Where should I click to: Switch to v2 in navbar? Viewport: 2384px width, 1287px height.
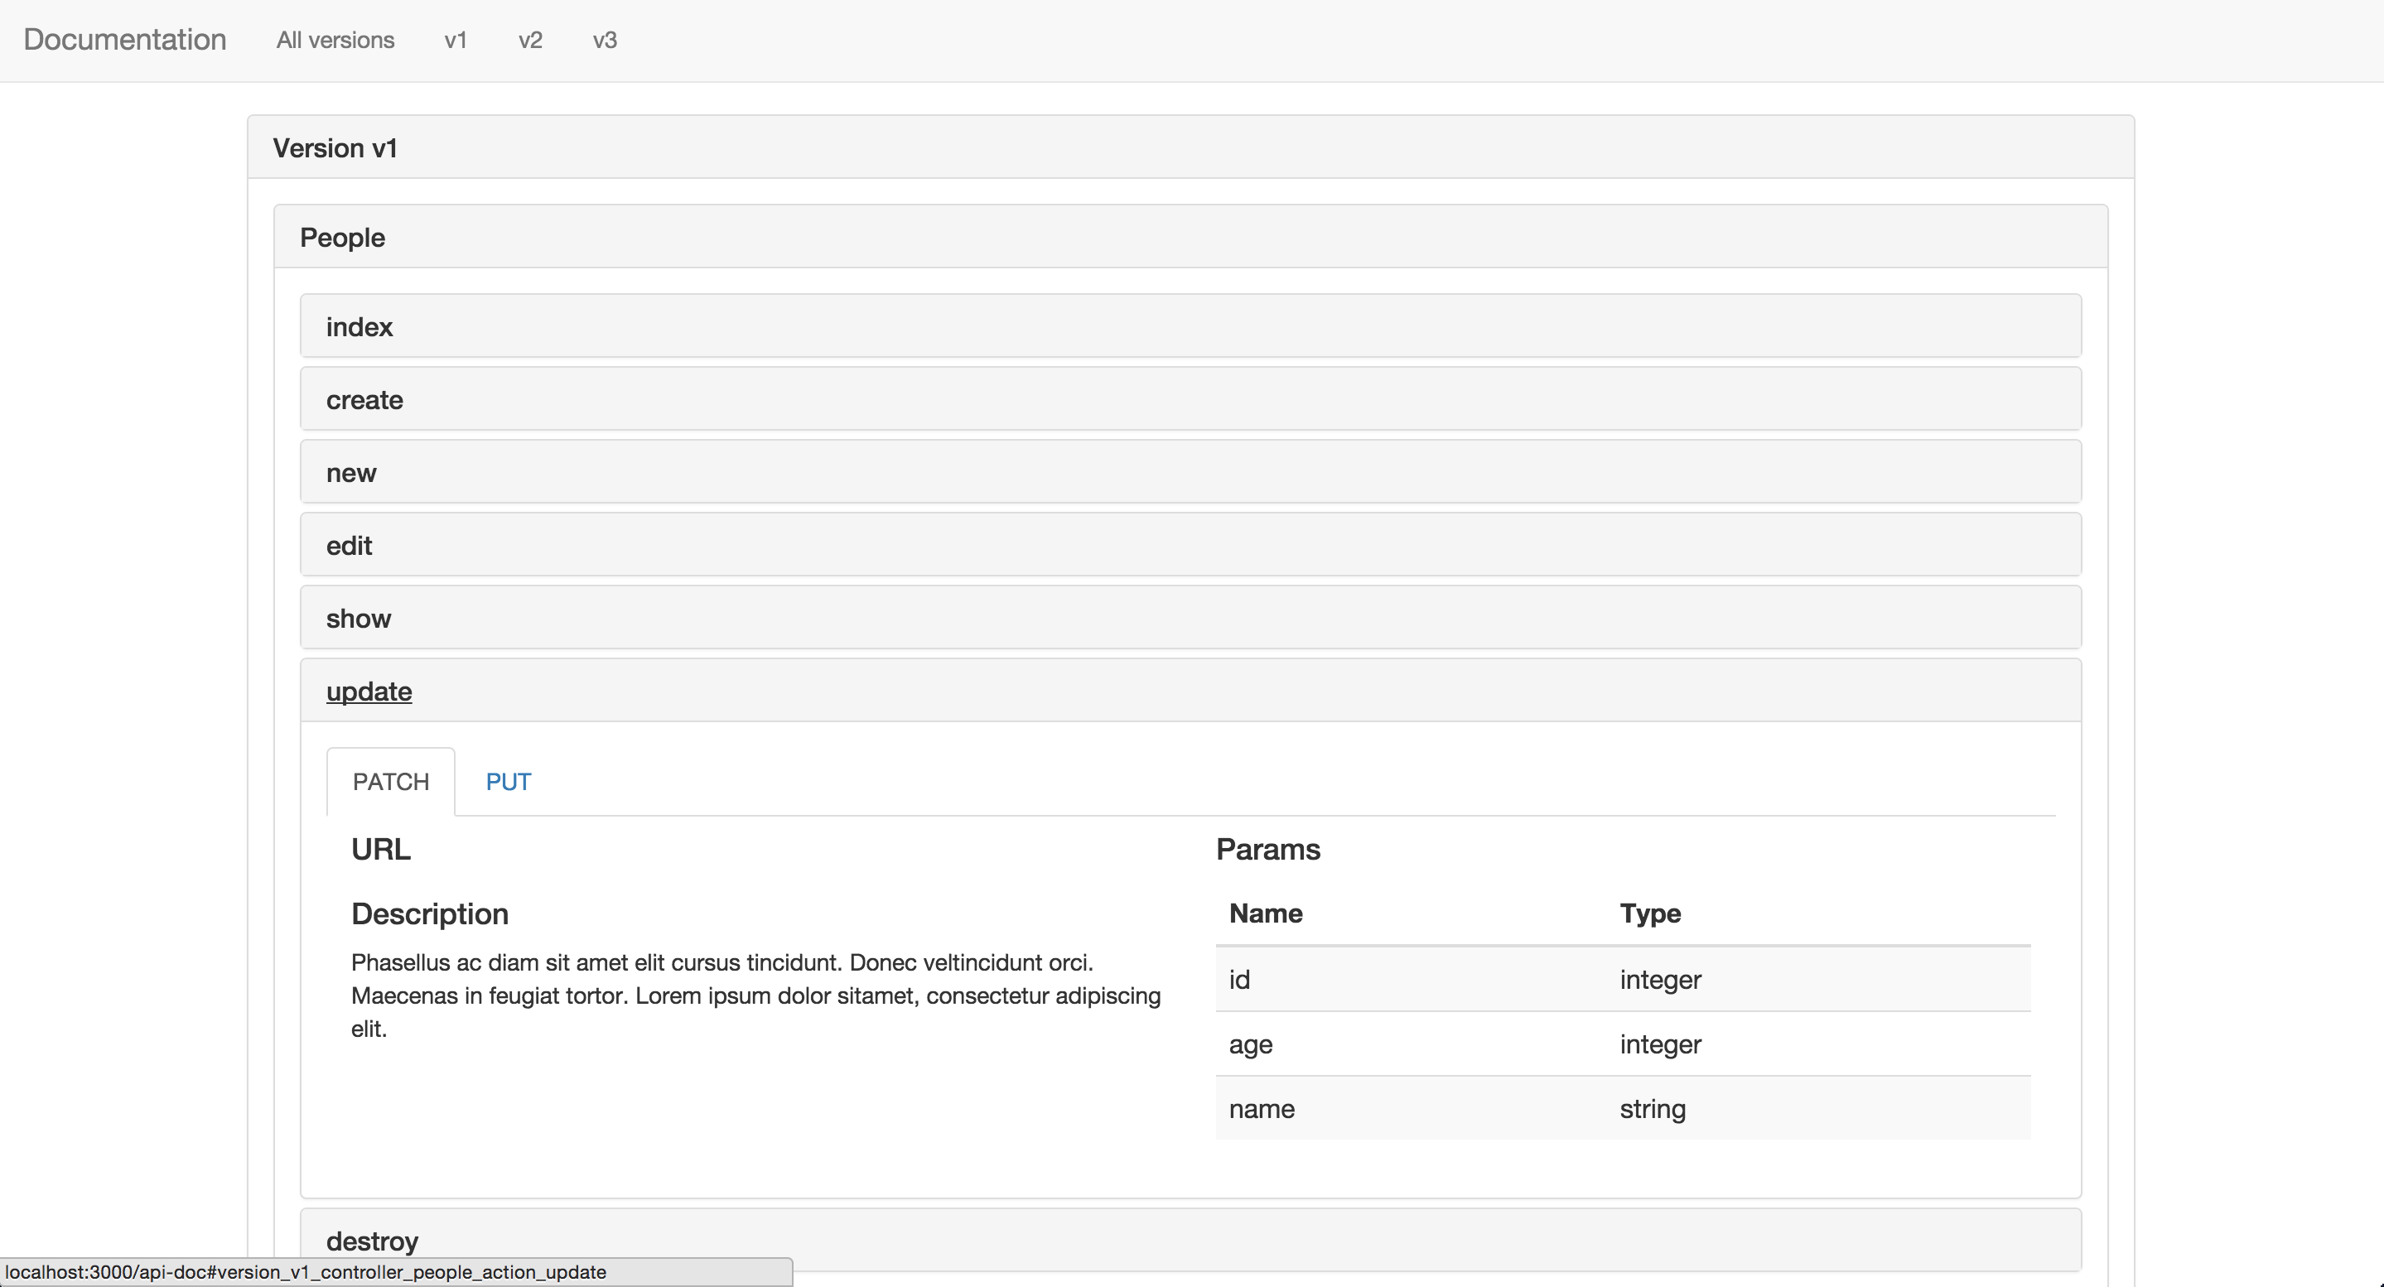click(530, 40)
